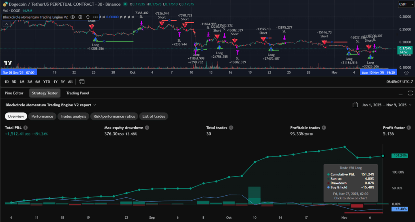
Task: Open strategy settings next to the eye icon
Action: tap(80, 17)
